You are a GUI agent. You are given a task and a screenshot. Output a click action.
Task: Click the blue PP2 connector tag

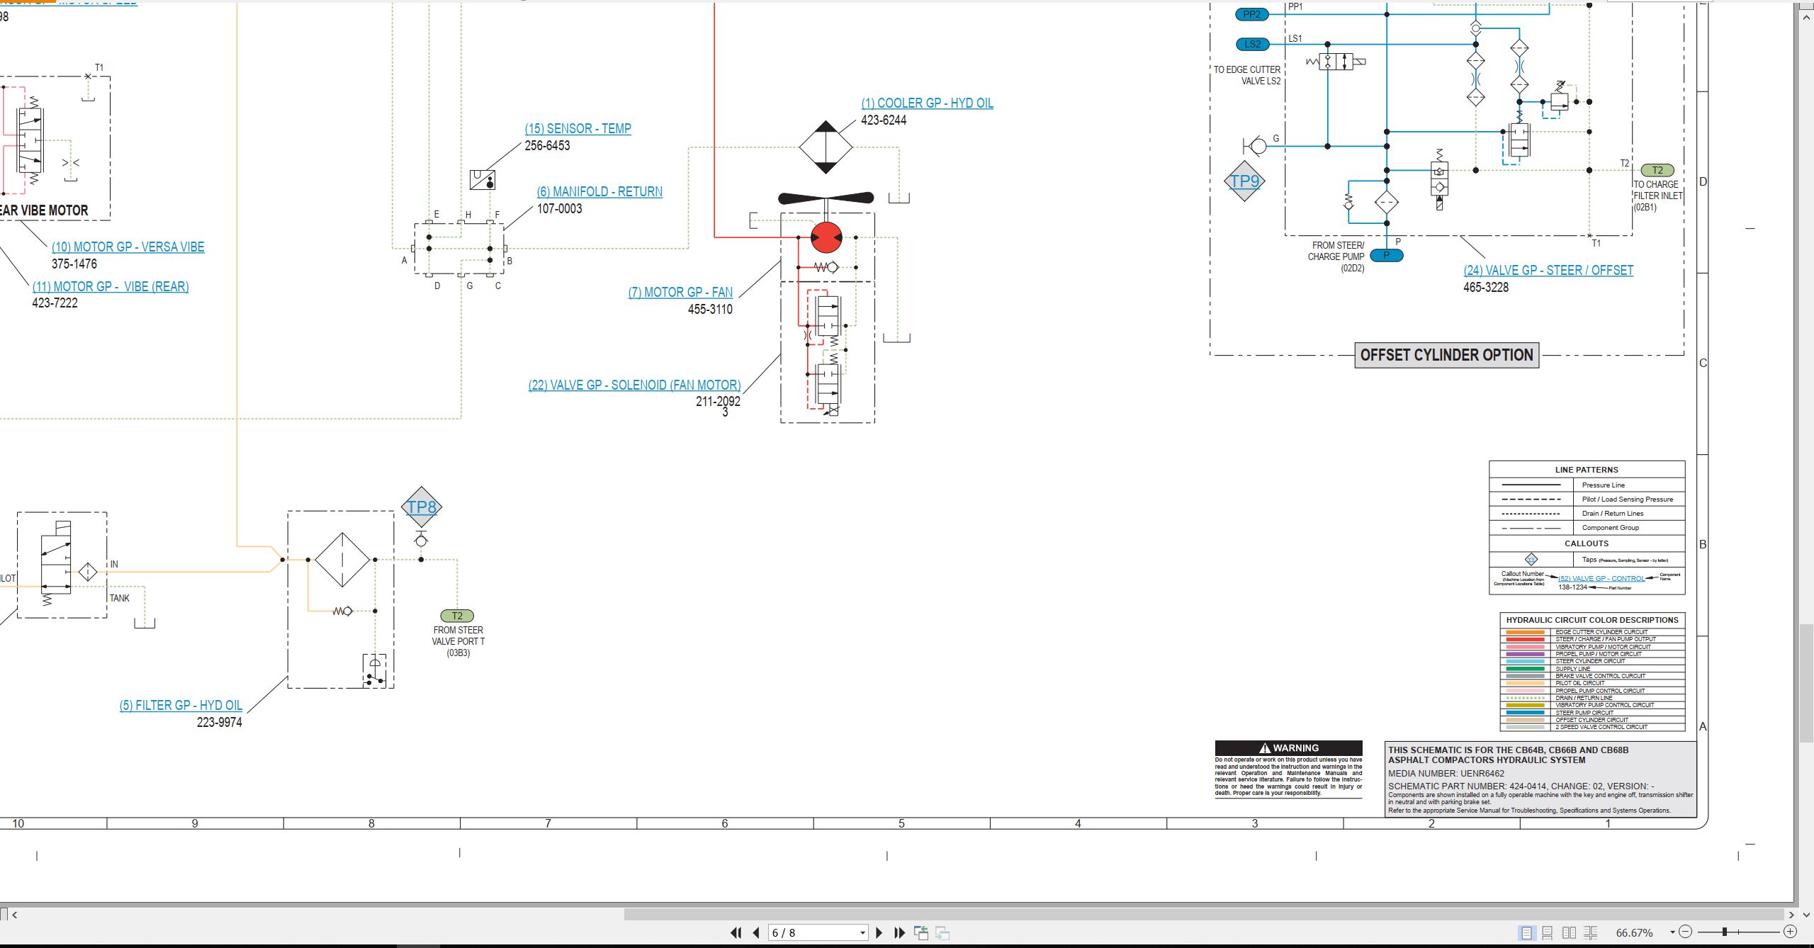click(1252, 14)
